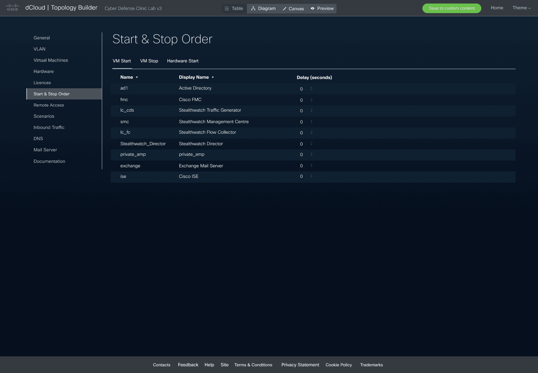This screenshot has width=538, height=373.
Task: Switch to the Diagram view
Action: tap(263, 9)
